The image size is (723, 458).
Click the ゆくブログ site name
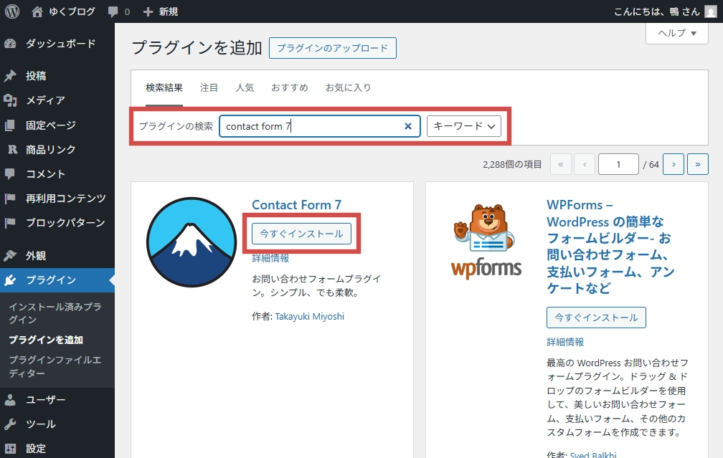click(72, 11)
